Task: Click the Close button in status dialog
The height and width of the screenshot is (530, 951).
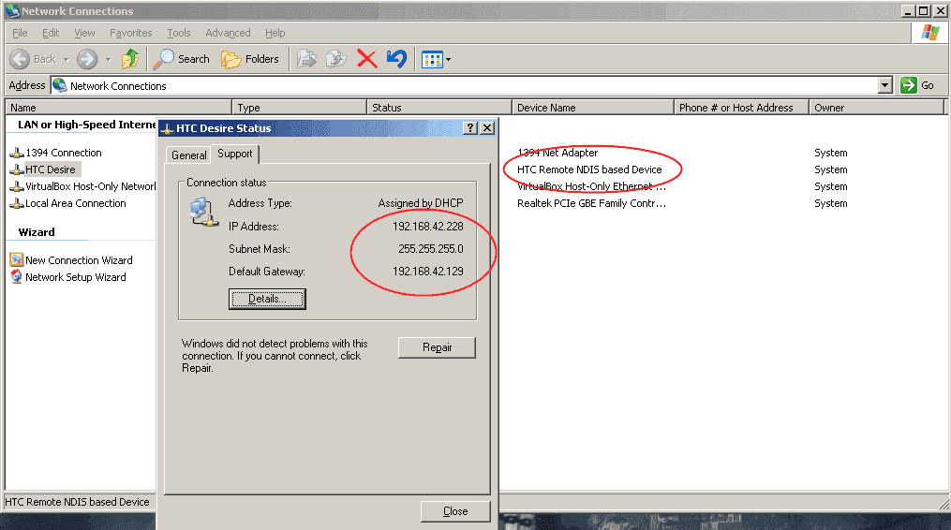Action: (454, 511)
